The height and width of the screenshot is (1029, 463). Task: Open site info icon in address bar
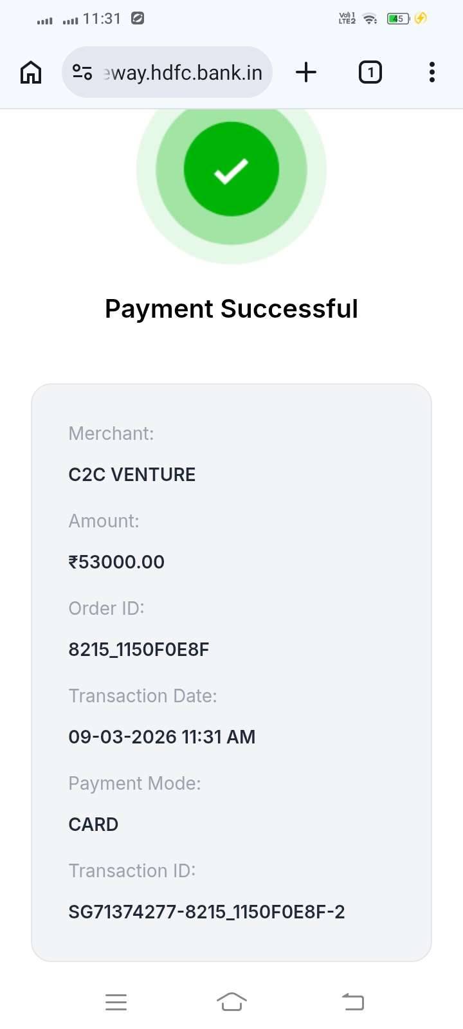[x=82, y=72]
